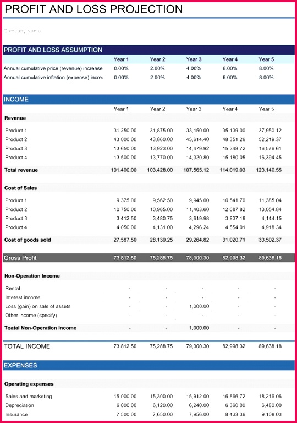Select the Toatal Non-Operation Income label
The height and width of the screenshot is (423, 297).
pos(41,328)
